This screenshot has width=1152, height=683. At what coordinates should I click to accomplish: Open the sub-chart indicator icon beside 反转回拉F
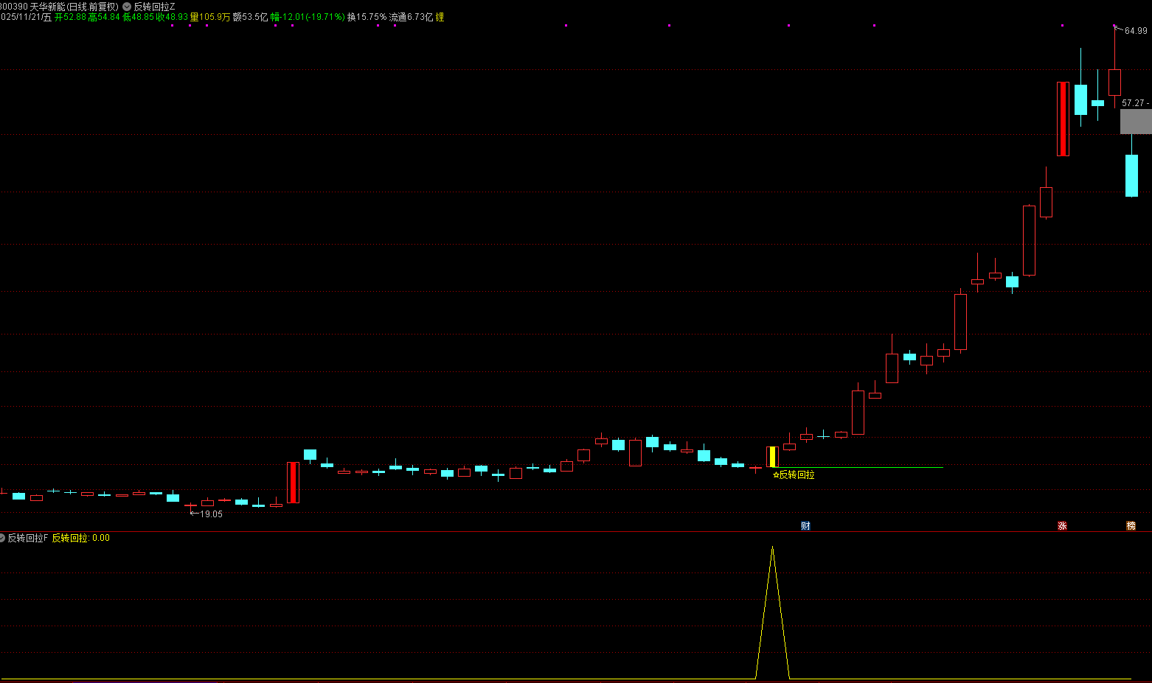click(x=2, y=538)
